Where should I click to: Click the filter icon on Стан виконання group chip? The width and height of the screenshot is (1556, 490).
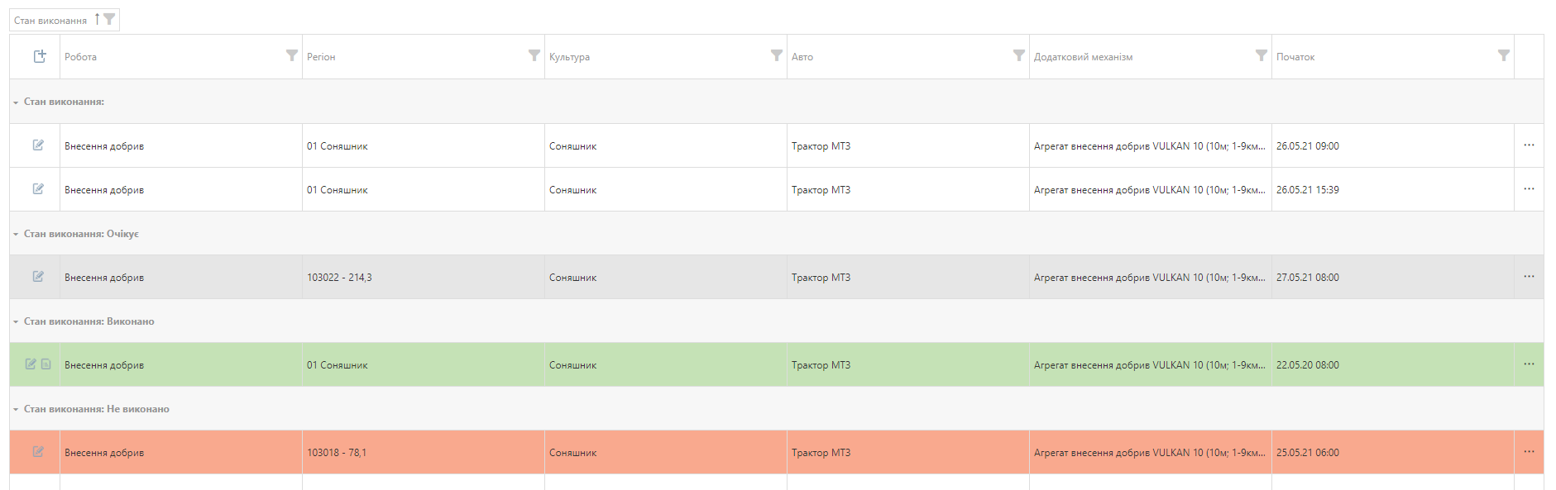109,19
